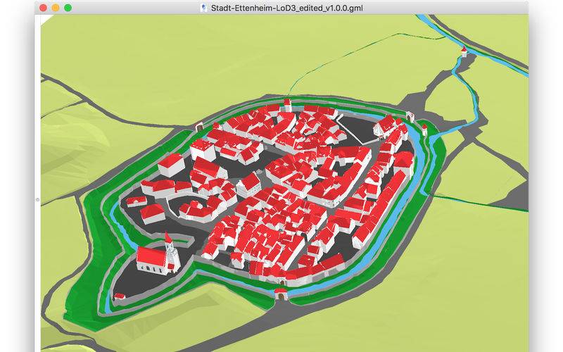The image size is (563, 352).
Task: Select the southern city gate tower
Action: tap(280, 294)
